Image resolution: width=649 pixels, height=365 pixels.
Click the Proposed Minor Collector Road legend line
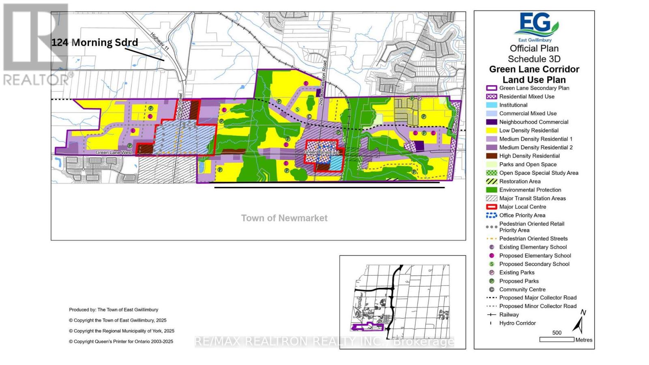tap(492, 306)
